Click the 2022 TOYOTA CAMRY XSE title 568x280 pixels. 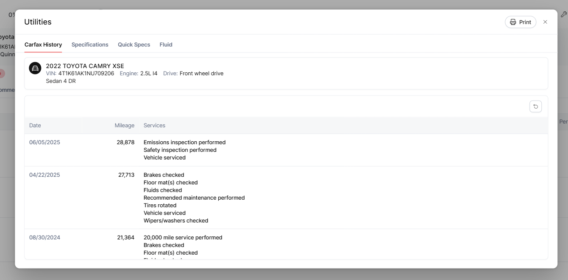(85, 66)
